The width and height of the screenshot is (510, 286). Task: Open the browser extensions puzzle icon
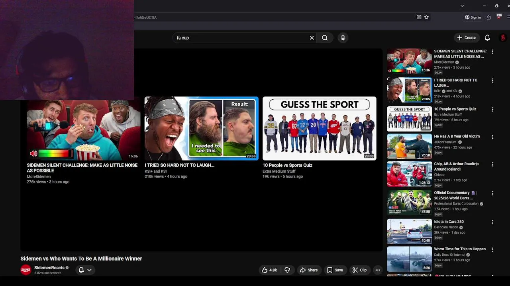pos(488,17)
